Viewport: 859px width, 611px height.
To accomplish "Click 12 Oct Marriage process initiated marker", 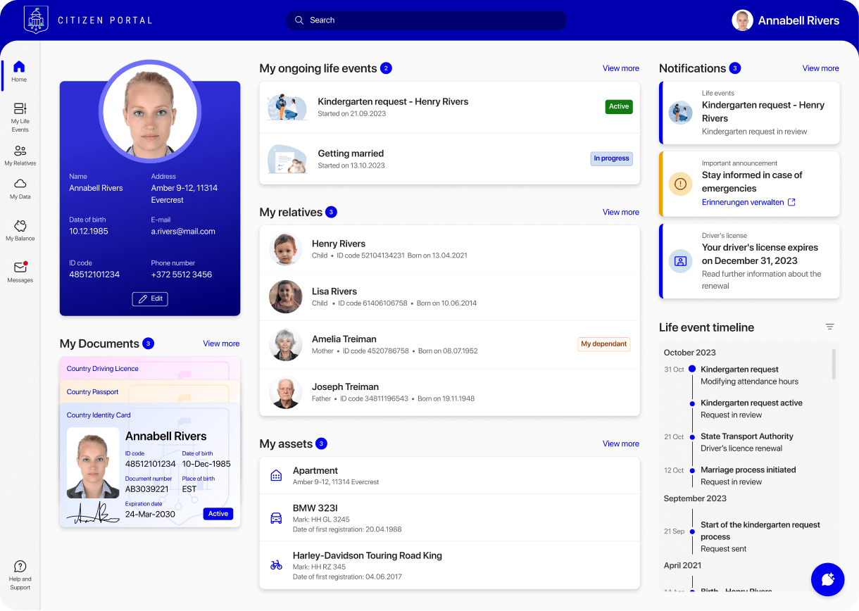I will (692, 470).
